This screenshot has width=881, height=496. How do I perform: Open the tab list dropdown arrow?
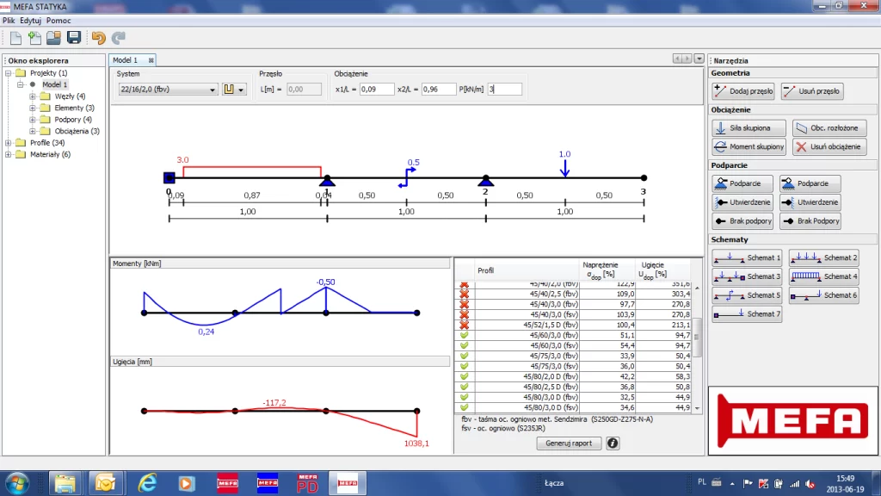click(699, 59)
